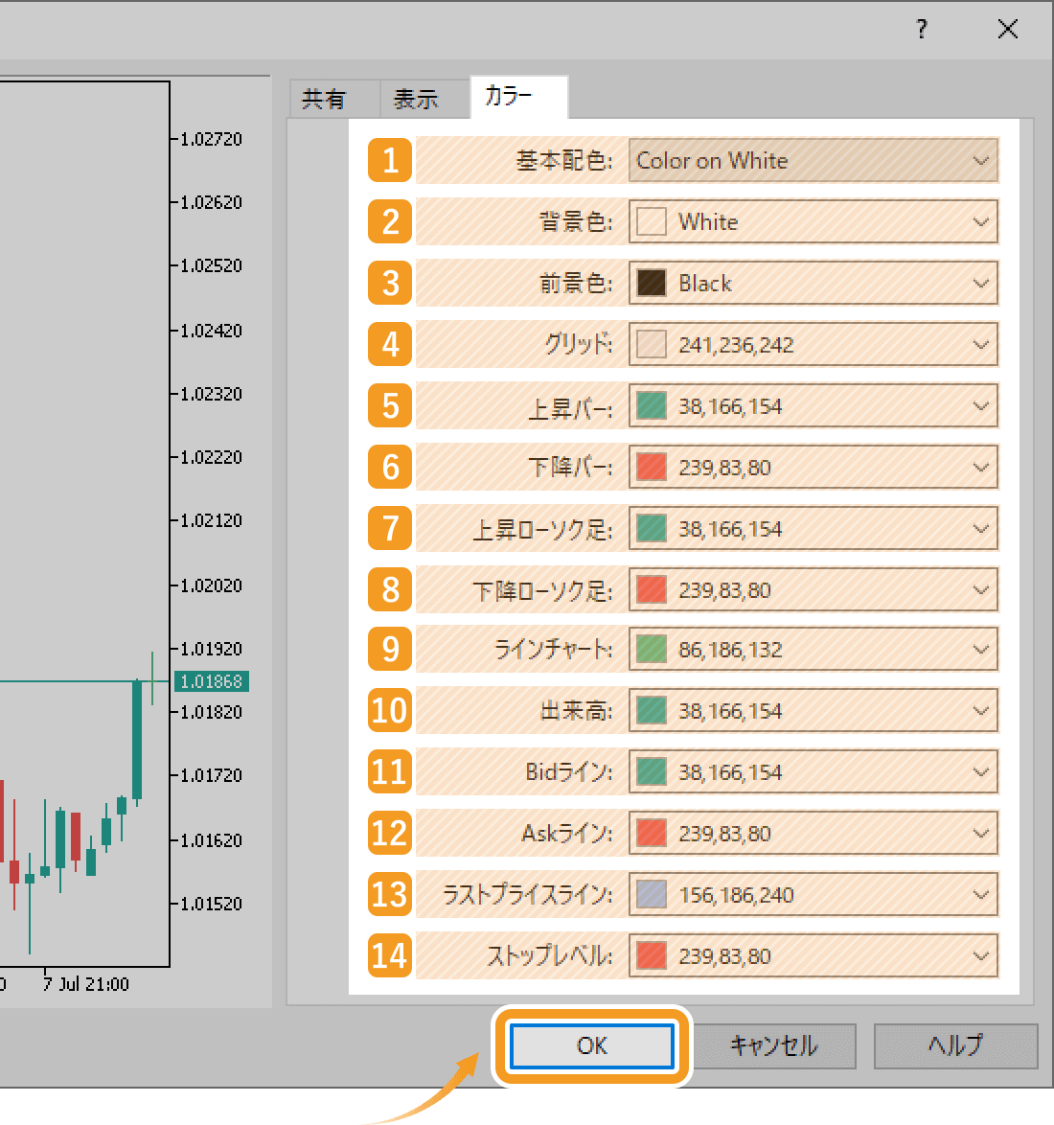Image resolution: width=1054 pixels, height=1125 pixels.
Task: Open the 前景色 Black dropdown
Action: (813, 283)
